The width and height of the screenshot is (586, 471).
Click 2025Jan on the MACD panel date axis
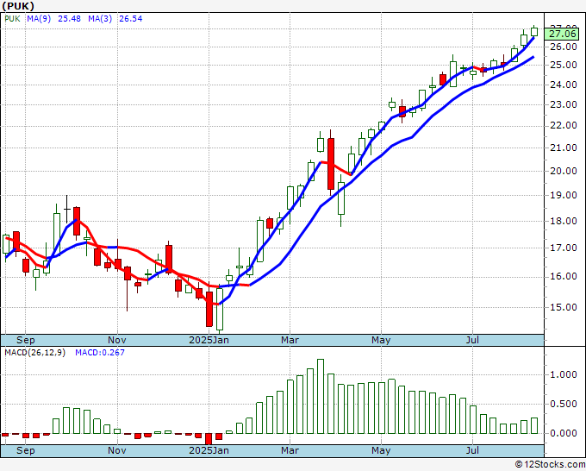pos(209,450)
